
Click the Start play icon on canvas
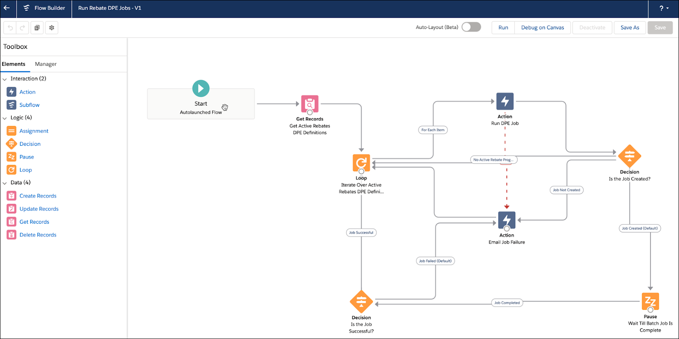coord(201,89)
